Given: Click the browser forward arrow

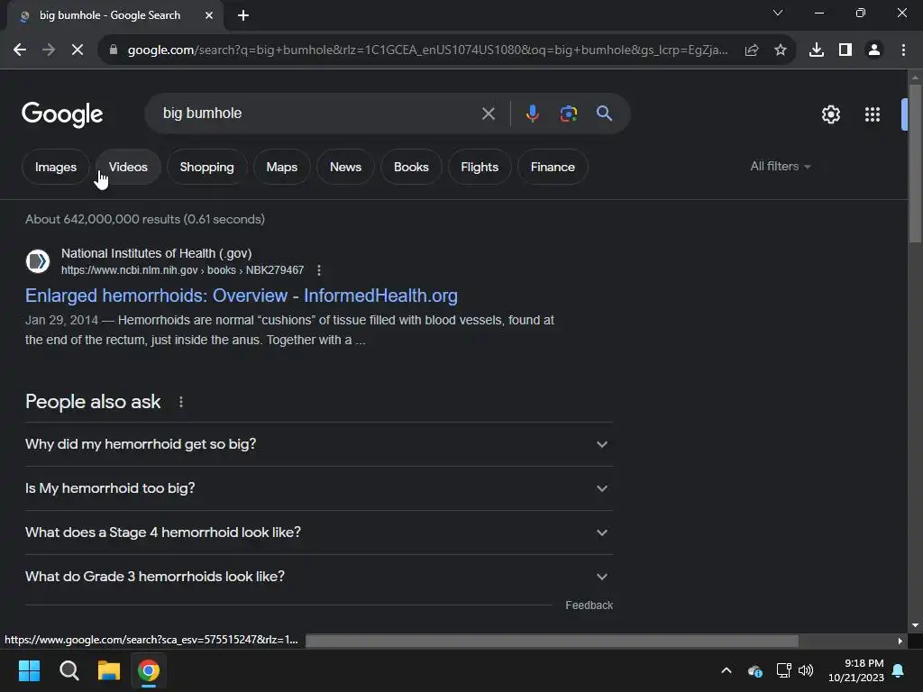Looking at the screenshot, I should pyautogui.click(x=49, y=50).
